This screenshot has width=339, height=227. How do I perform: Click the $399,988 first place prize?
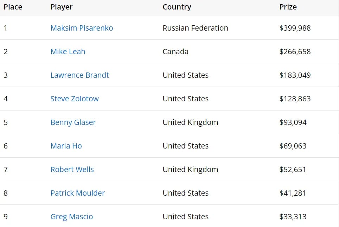pyautogui.click(x=295, y=28)
